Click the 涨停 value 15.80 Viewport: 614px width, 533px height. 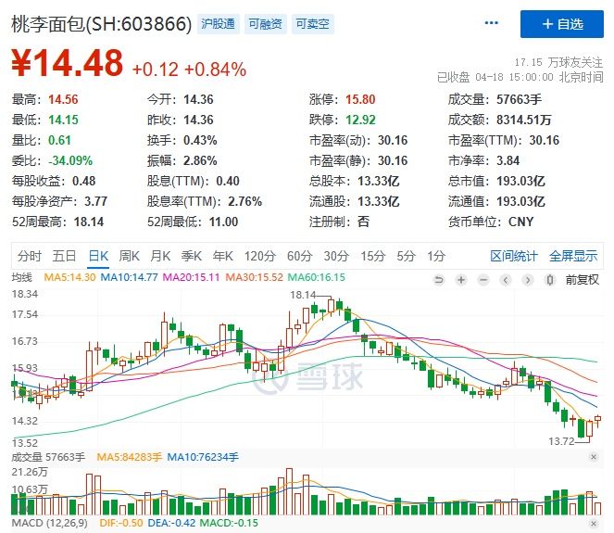[x=360, y=99]
